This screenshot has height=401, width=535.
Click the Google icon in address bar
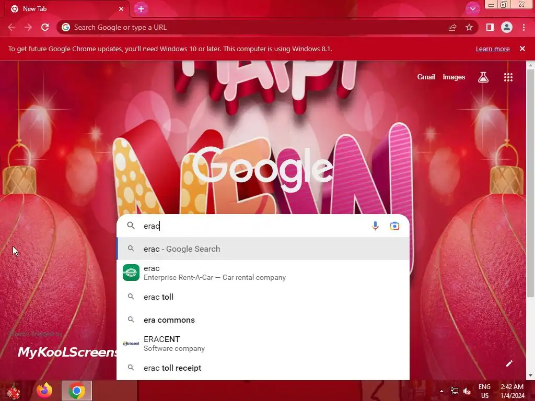66,27
